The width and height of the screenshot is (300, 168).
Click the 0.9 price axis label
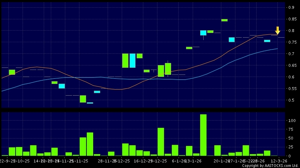point(291,7)
